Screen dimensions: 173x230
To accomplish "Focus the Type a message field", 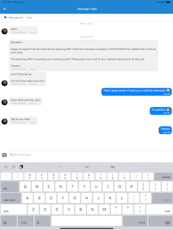I will pyautogui.click(x=88, y=155).
